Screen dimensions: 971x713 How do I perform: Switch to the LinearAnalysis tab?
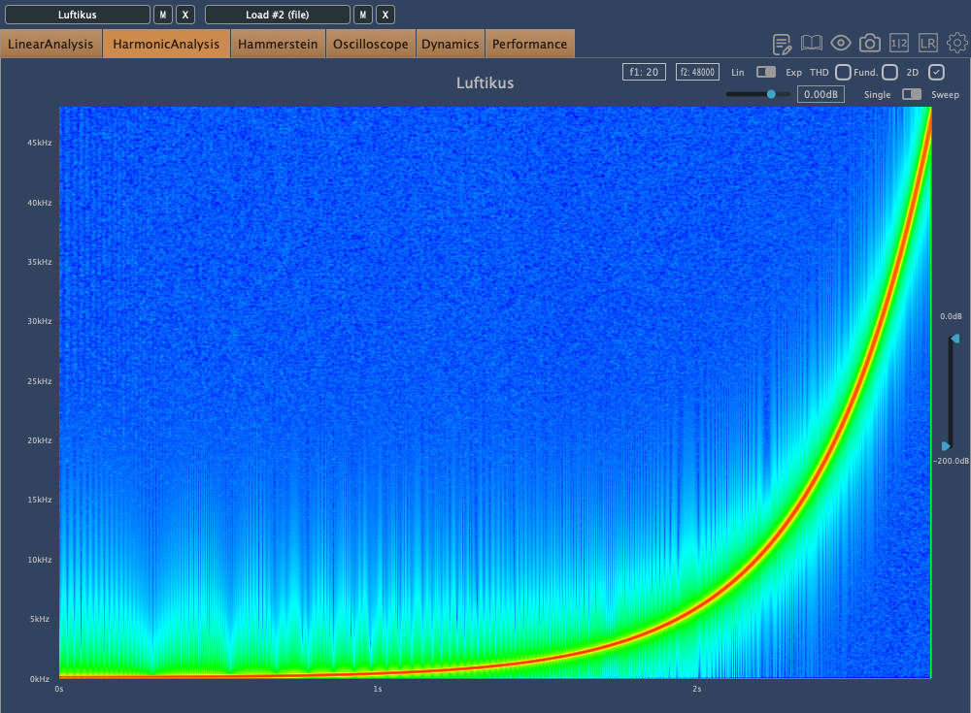coord(50,44)
